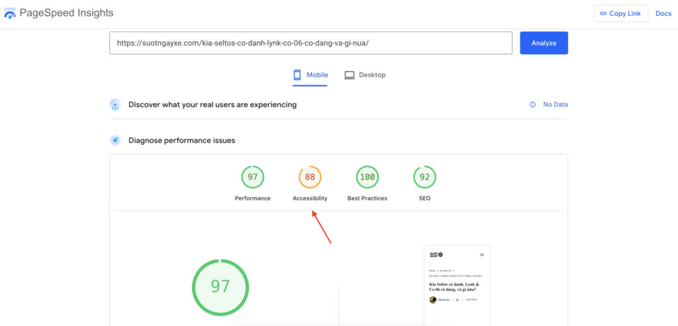
Task: Switch to the Mobile tab
Action: (310, 75)
